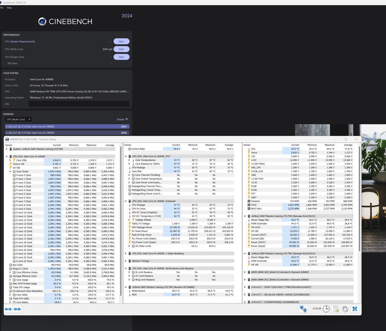The height and width of the screenshot is (331, 386).
Task: Expand the System: ASRock Z690 node
Action: (7, 149)
